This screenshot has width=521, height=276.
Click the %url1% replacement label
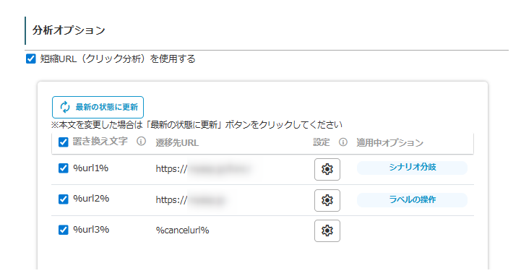pyautogui.click(x=91, y=168)
